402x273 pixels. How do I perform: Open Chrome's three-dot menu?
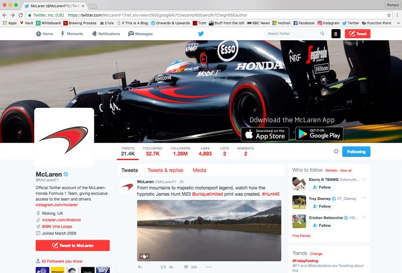click(397, 15)
